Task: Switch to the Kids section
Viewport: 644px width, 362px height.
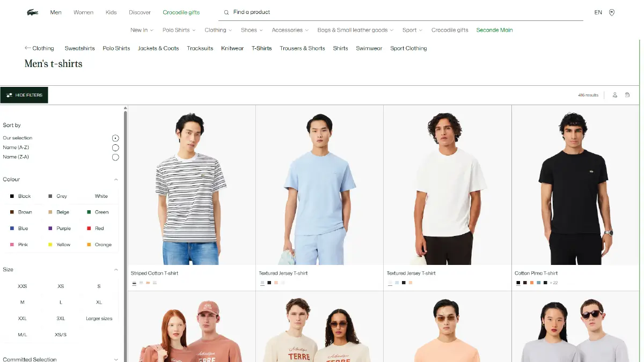Action: click(x=111, y=12)
